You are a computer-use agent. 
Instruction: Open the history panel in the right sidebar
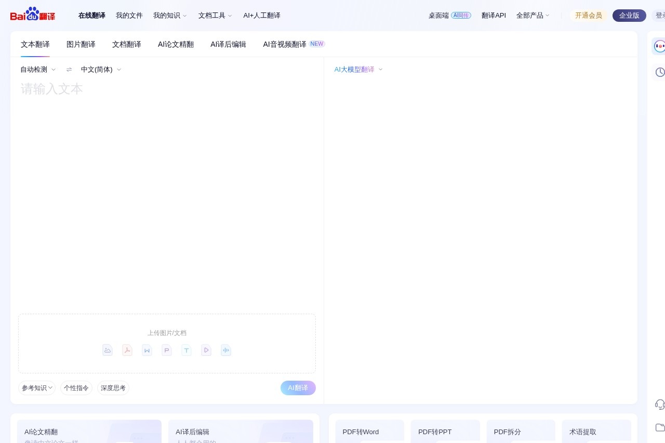tap(660, 72)
